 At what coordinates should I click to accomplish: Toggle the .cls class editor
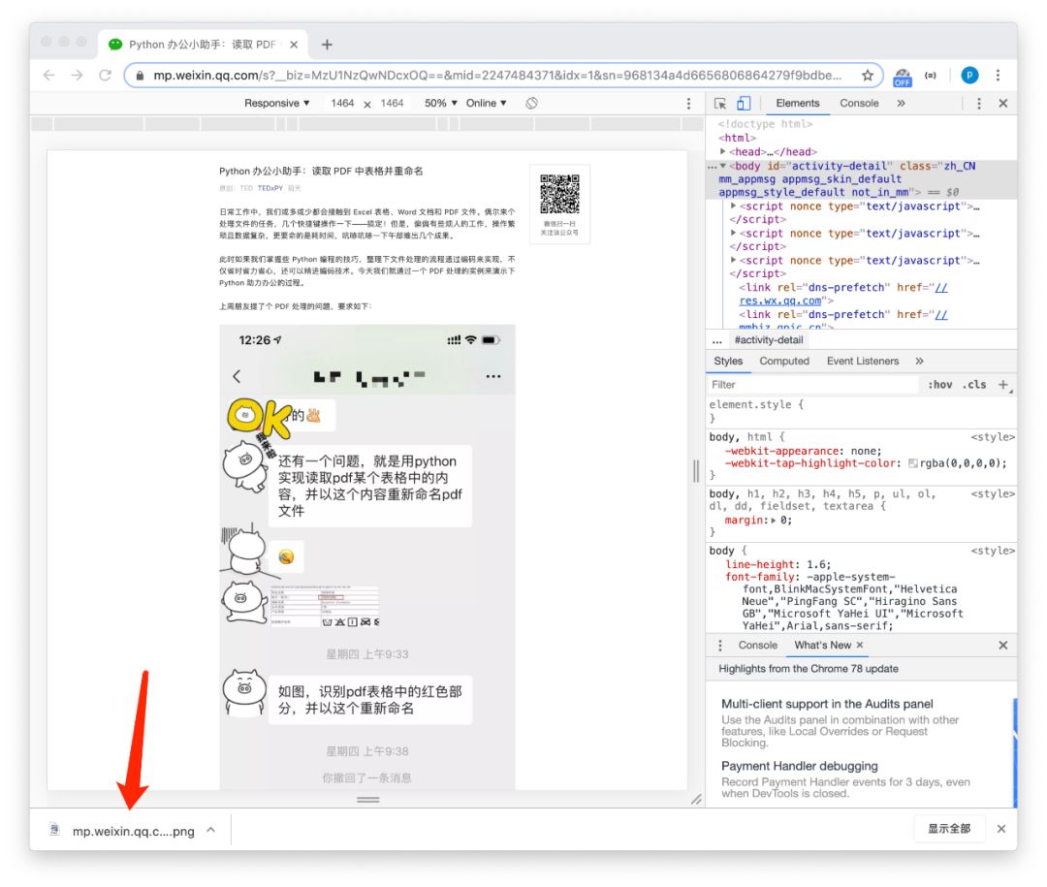tap(975, 385)
